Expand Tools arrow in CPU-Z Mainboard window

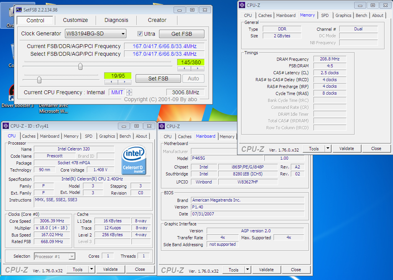[x=248, y=270]
